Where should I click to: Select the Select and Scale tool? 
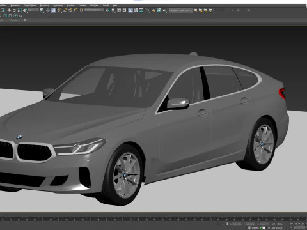pyautogui.click(x=20, y=10)
